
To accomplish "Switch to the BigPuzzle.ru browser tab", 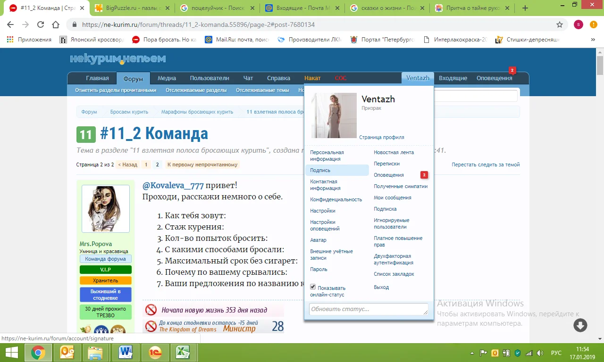I will pyautogui.click(x=128, y=8).
